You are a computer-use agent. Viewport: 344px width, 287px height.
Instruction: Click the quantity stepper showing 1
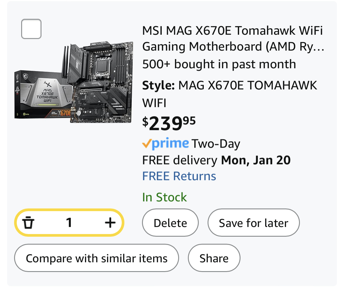click(x=69, y=223)
